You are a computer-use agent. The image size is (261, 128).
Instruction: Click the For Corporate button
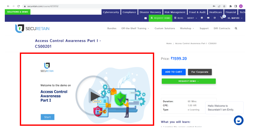[200, 72]
